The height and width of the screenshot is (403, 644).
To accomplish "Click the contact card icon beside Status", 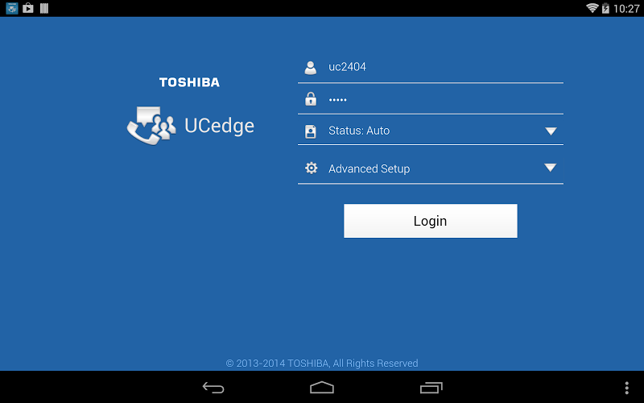I will (311, 131).
